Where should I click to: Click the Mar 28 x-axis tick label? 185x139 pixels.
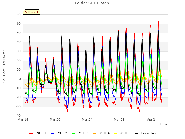tap(119, 120)
